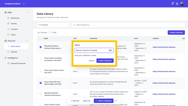Open website link for August 21 row
This screenshot has width=188, height=106.
164,94
